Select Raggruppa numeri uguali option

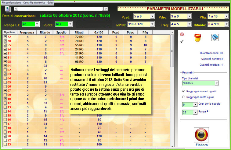pos(183,91)
